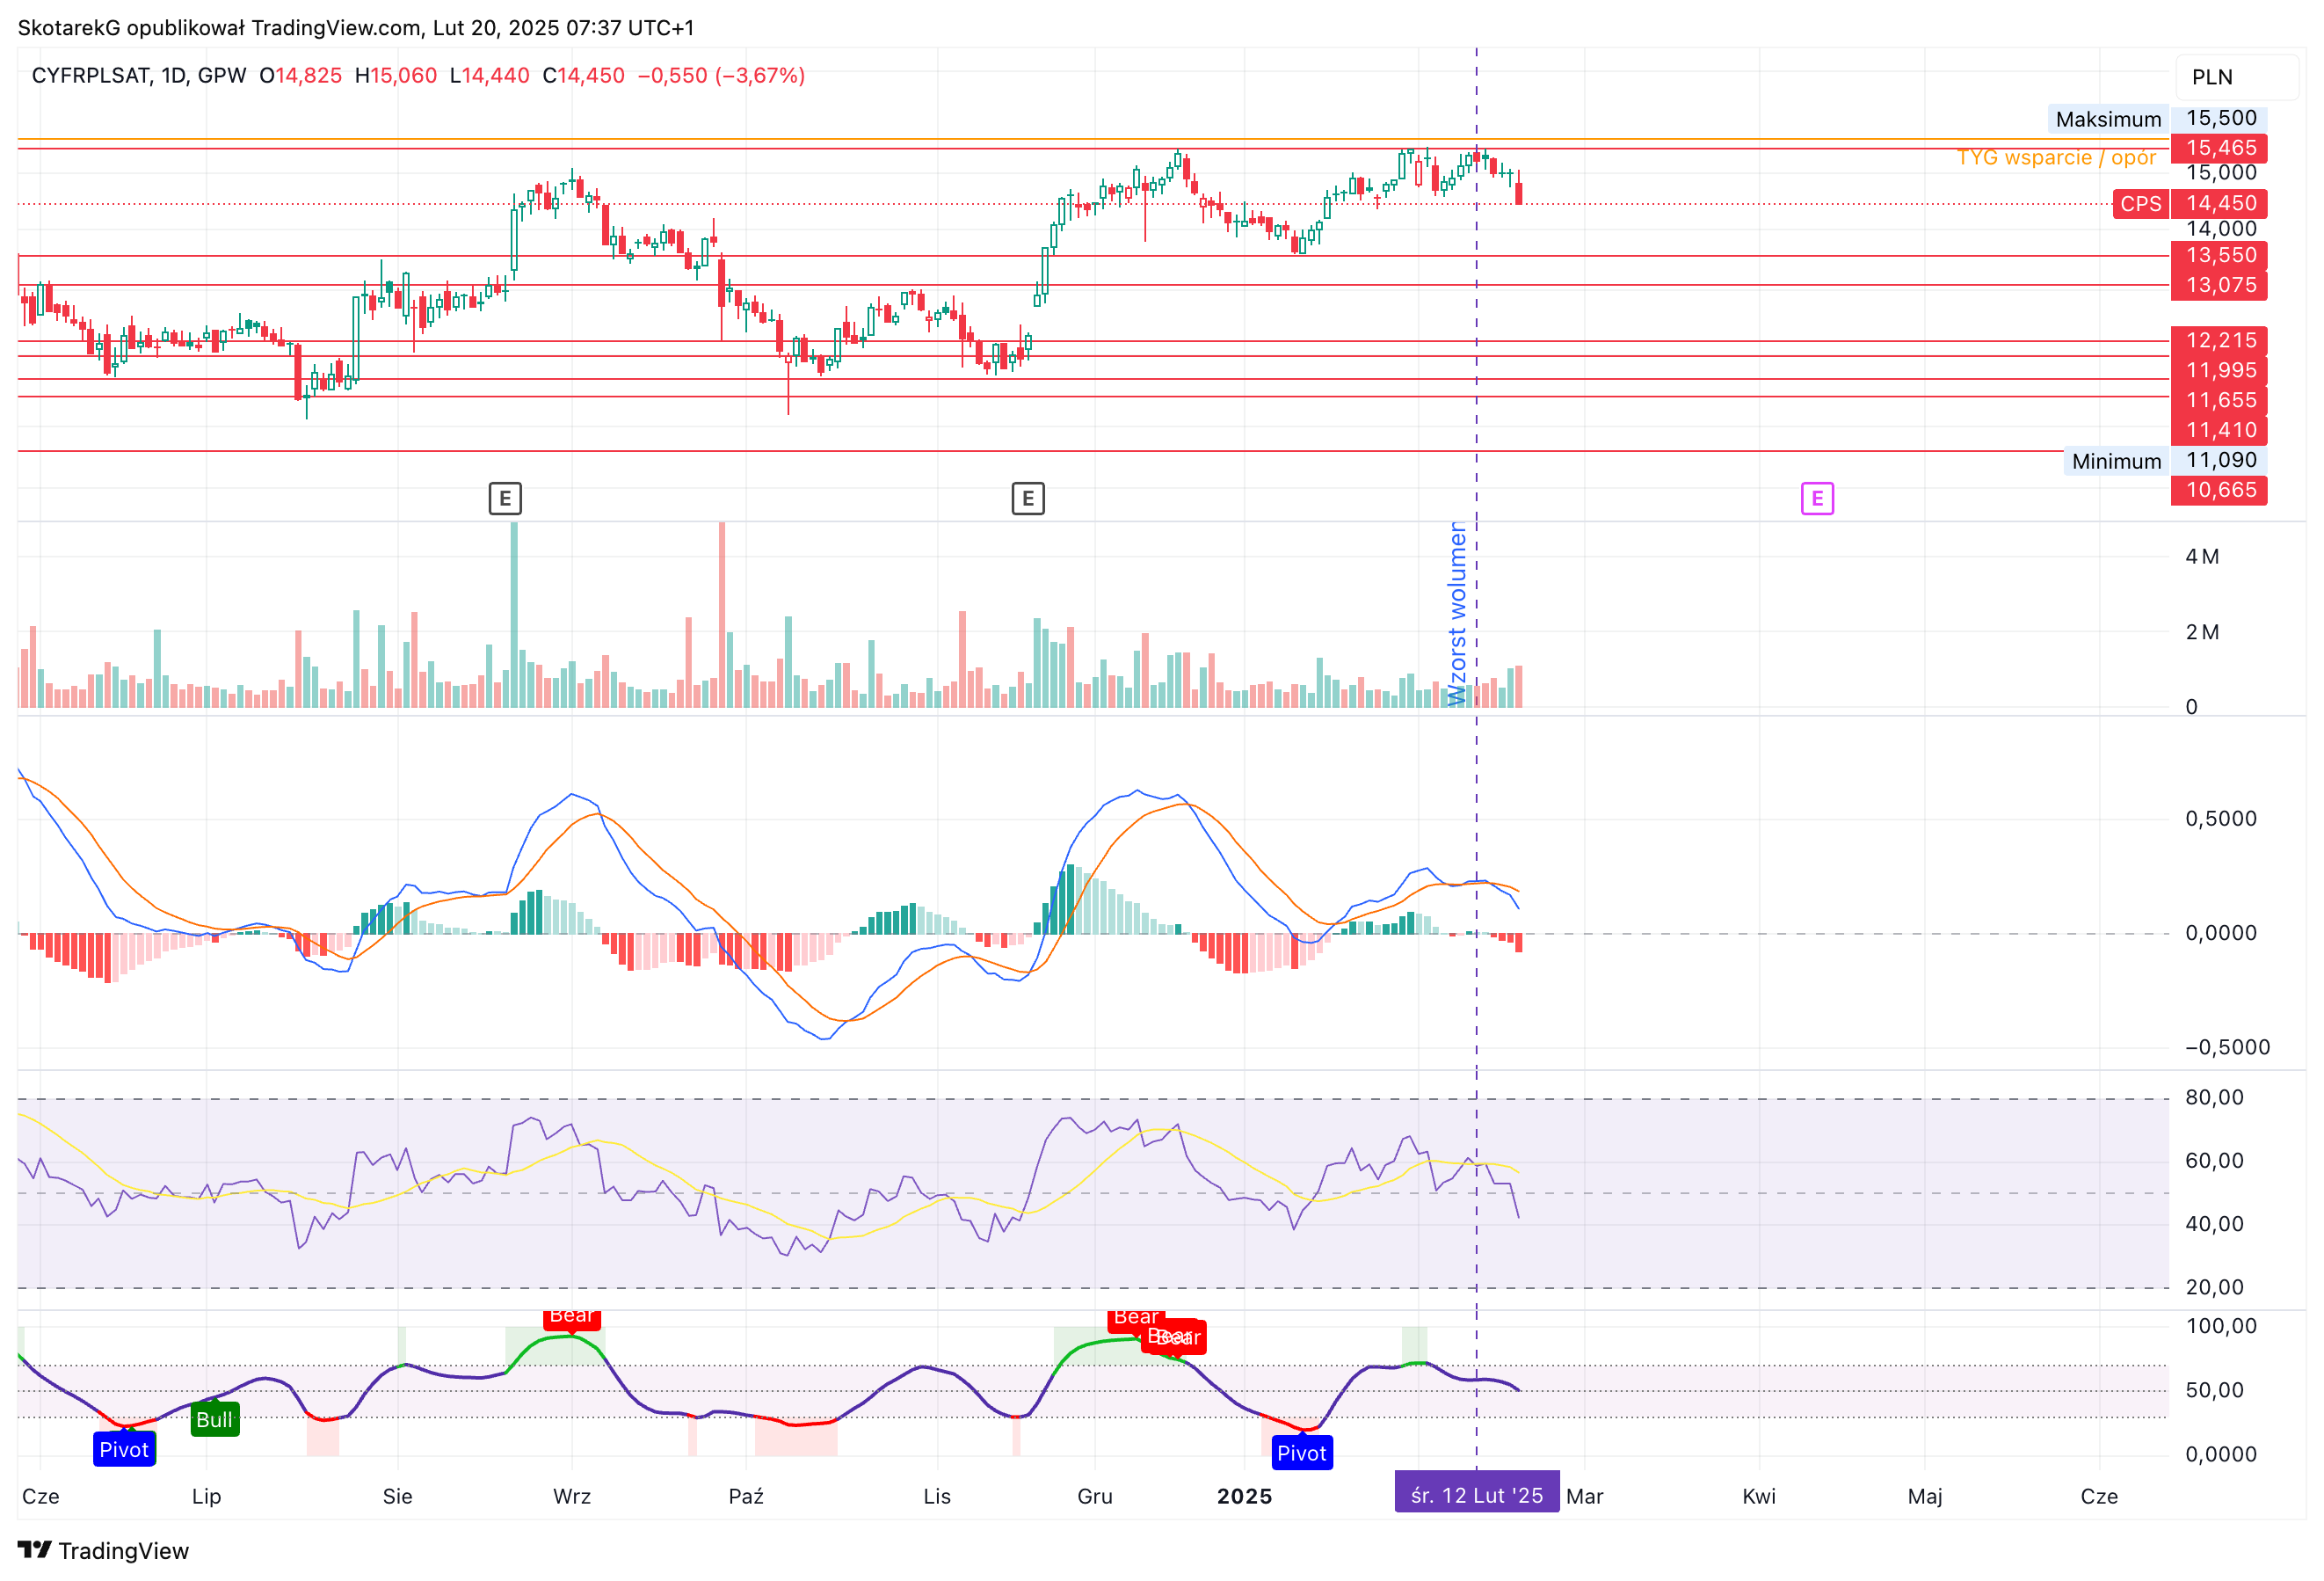Click the SkotarekG publication header text
Viewport: 2324px width, 1581px height.
[x=356, y=28]
